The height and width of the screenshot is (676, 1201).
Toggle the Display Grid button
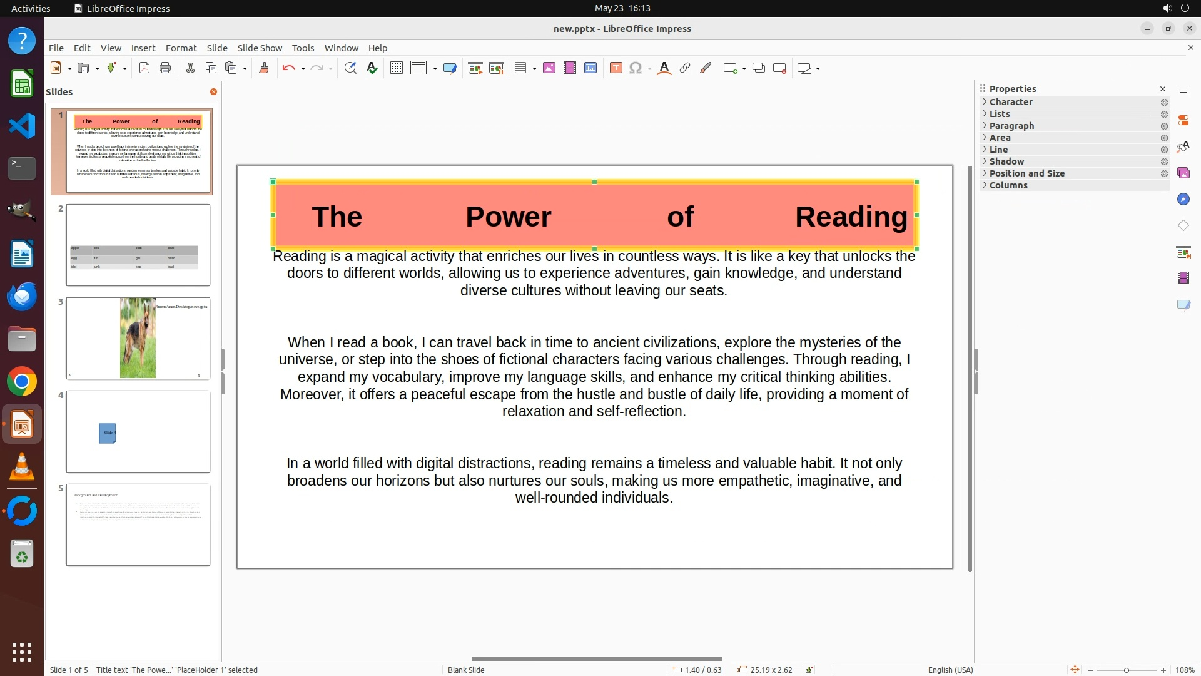pos(397,68)
